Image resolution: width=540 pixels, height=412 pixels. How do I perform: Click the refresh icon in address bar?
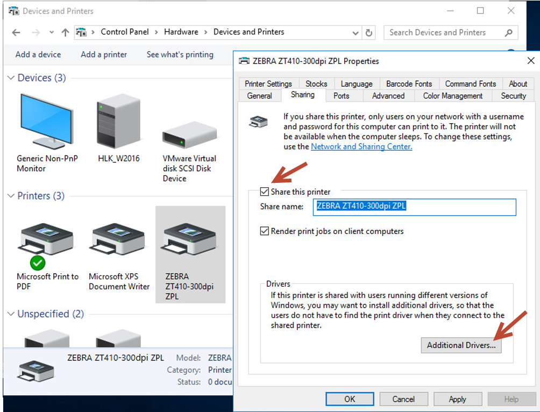tap(369, 32)
